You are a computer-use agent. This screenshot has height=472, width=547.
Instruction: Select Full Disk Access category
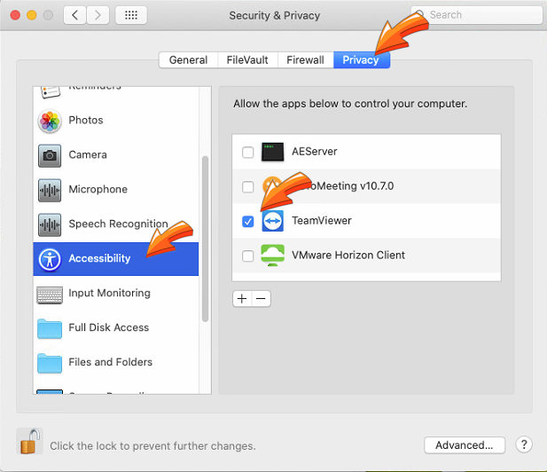coord(116,328)
